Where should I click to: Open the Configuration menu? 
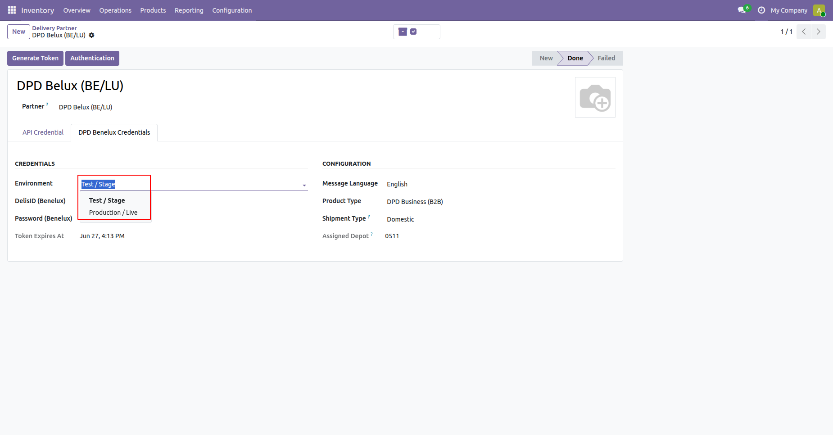point(232,10)
